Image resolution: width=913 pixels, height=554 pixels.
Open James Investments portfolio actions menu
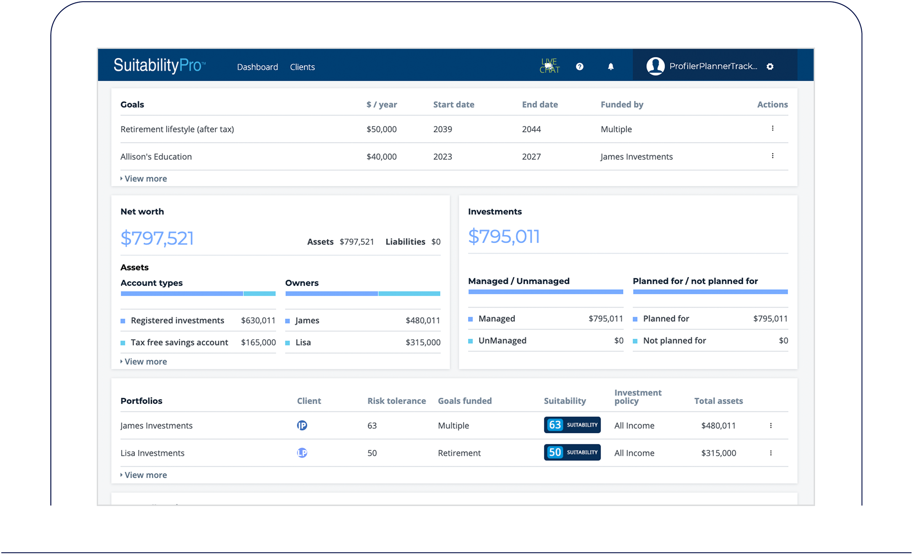771,425
